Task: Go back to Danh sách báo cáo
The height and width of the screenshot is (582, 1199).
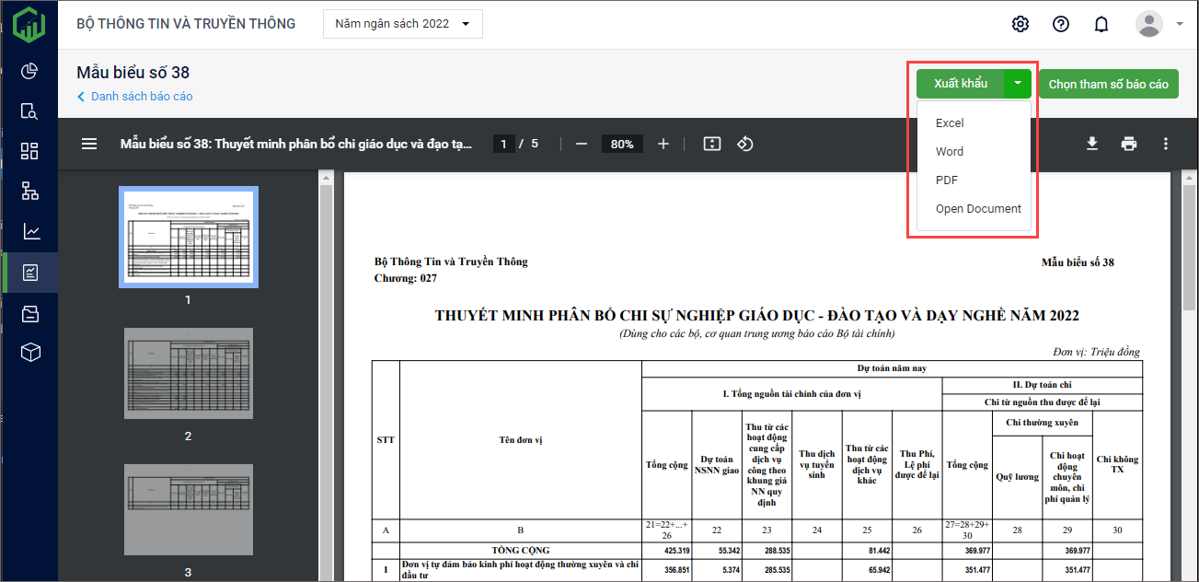Action: tap(141, 97)
